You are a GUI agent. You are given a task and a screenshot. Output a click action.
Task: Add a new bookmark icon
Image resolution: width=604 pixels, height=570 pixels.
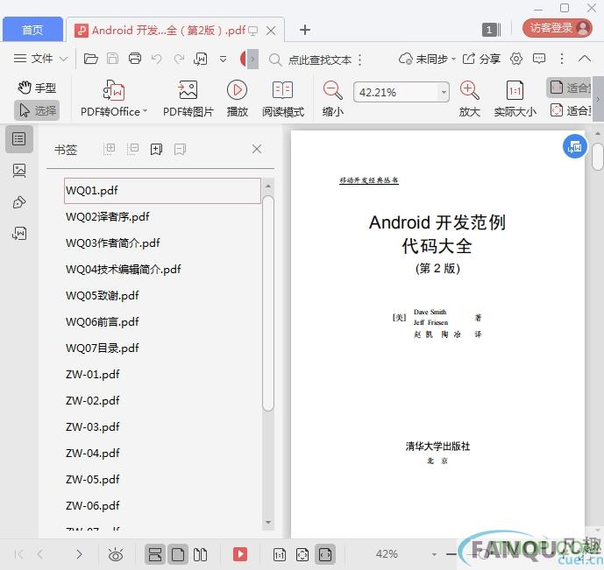click(156, 149)
